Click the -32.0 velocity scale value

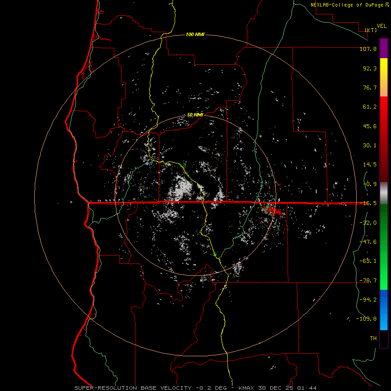click(x=368, y=223)
